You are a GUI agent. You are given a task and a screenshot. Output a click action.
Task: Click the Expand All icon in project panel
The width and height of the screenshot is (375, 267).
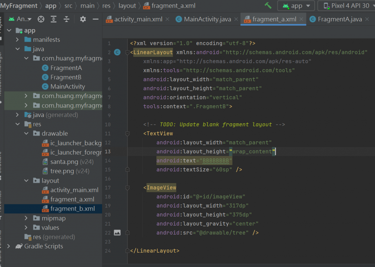tap(53, 19)
